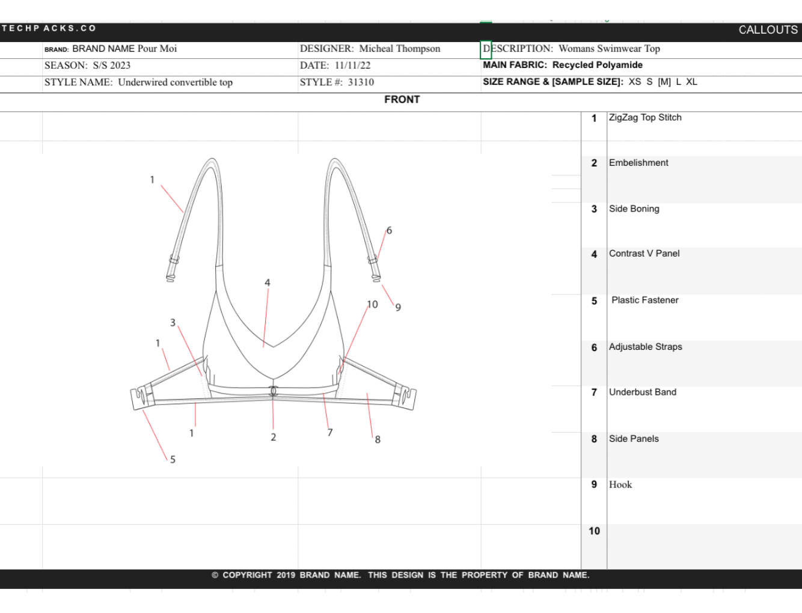Select callout number 10 cell in table
The width and height of the screenshot is (802, 613).
point(594,546)
